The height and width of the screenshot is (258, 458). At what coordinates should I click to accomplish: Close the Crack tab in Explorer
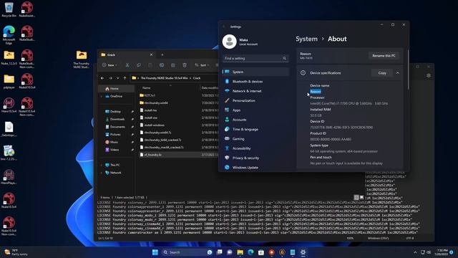click(x=151, y=54)
